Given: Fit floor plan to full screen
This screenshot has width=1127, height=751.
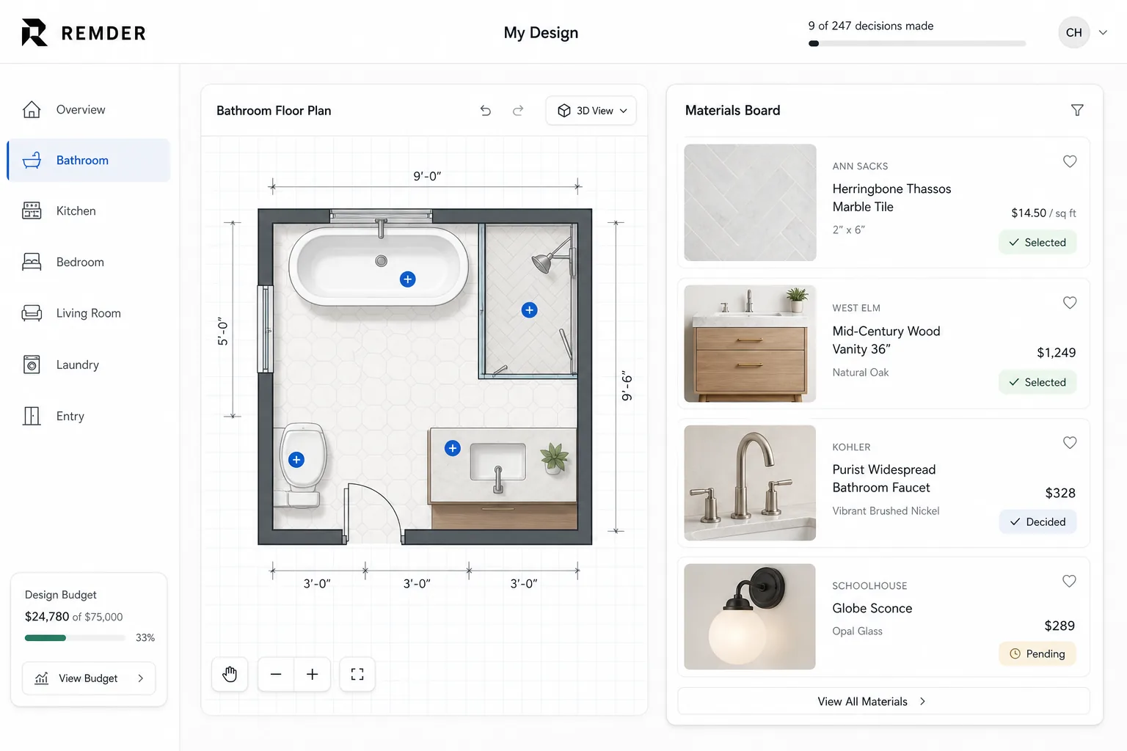Looking at the screenshot, I should [357, 674].
